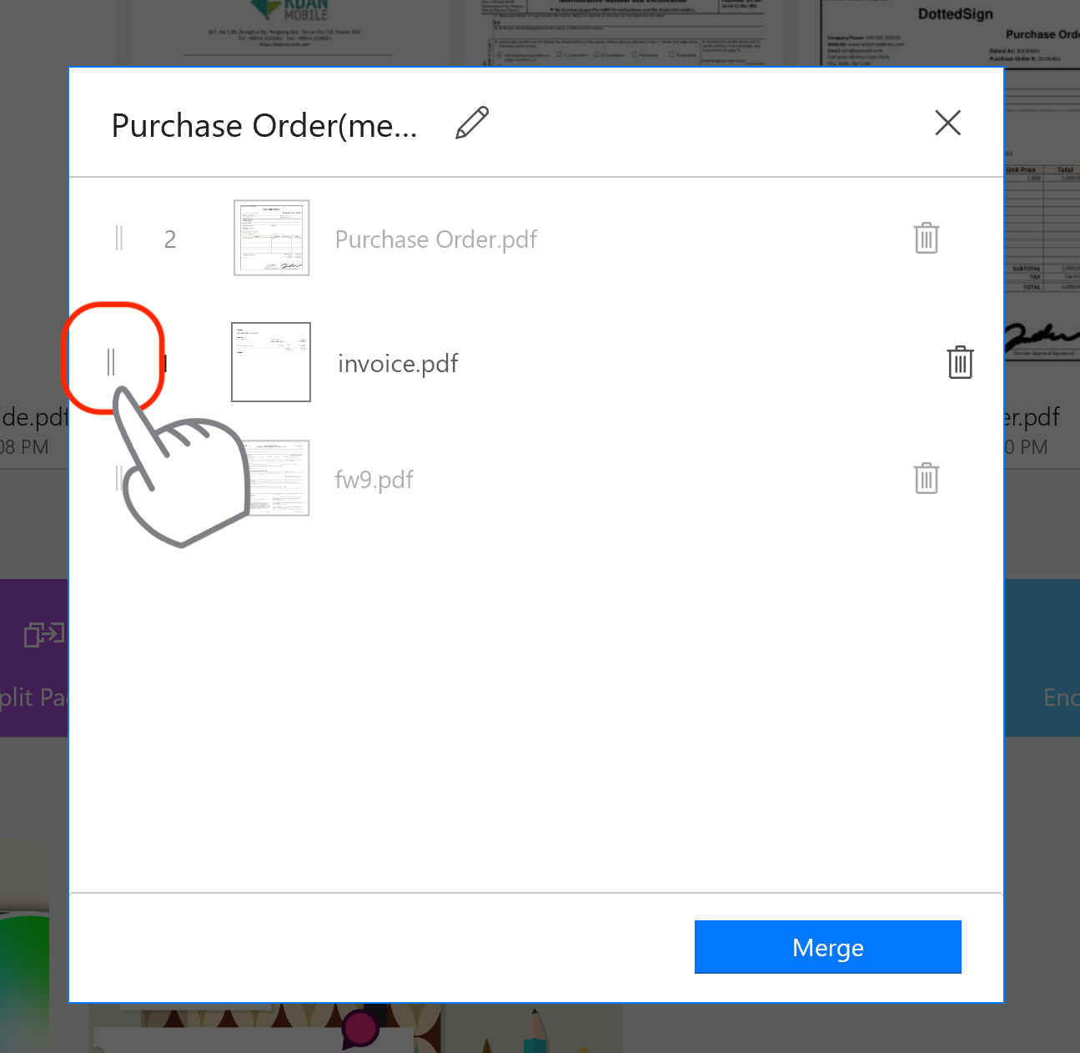This screenshot has height=1053, width=1080.
Task: Close the merge dialog with X
Action: pos(947,123)
